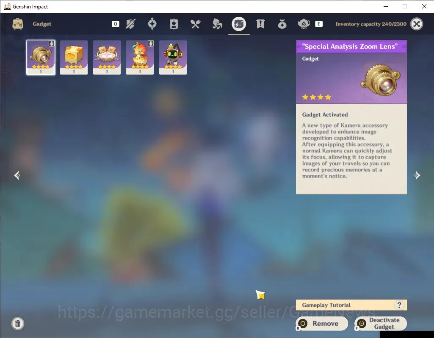Click the Q previous-tab key hint
434x338 pixels.
(116, 24)
